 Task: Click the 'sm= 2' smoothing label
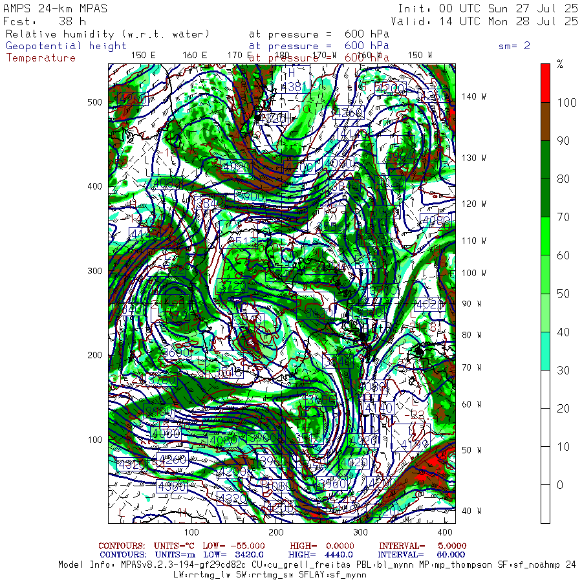(514, 46)
